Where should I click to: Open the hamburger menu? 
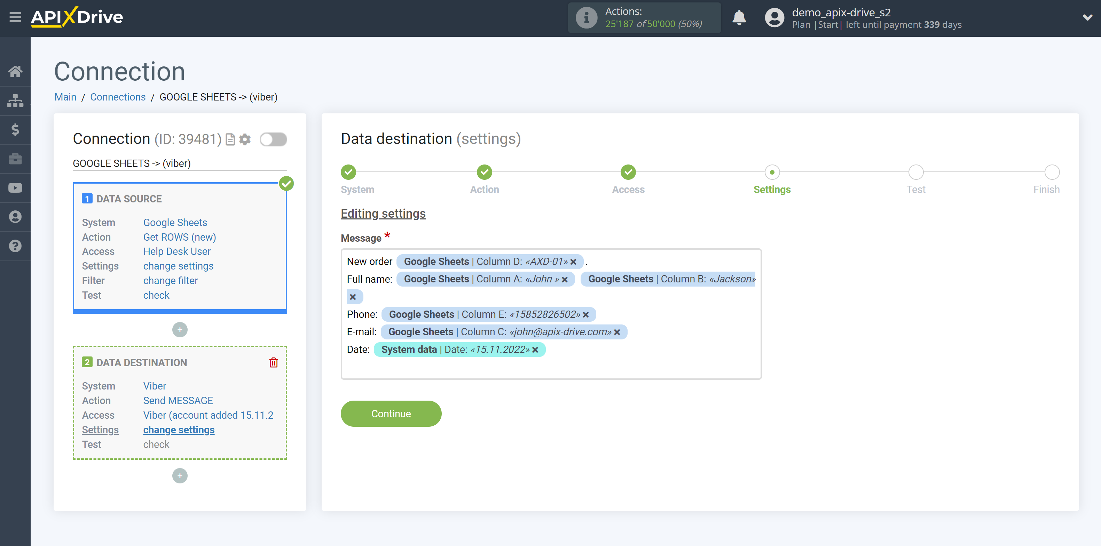15,17
